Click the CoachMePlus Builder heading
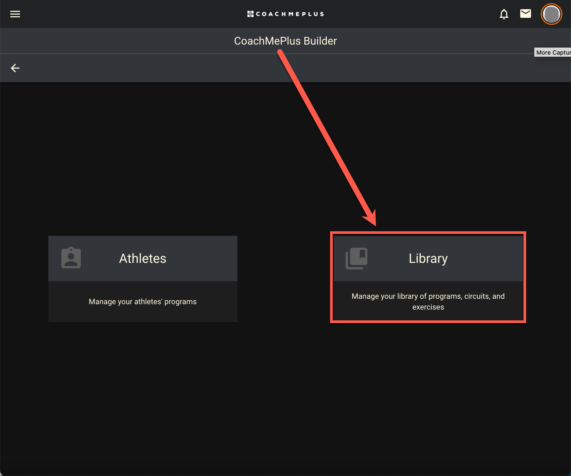The image size is (571, 476). tap(285, 41)
